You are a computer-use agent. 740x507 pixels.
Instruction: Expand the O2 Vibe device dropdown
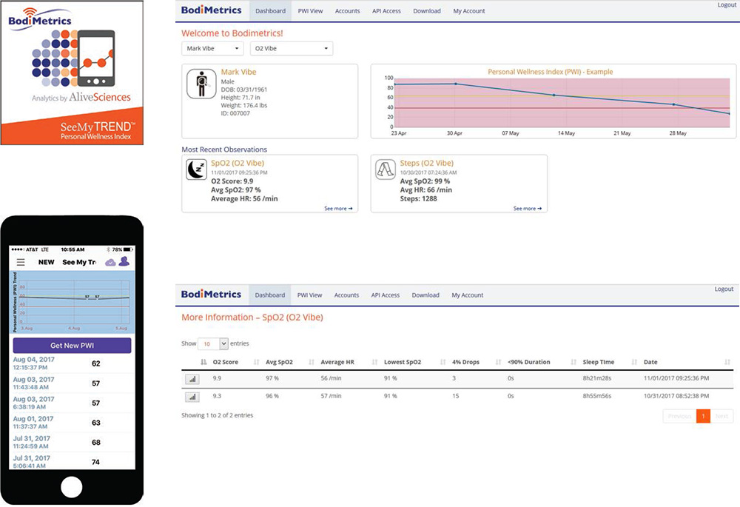[x=291, y=49]
